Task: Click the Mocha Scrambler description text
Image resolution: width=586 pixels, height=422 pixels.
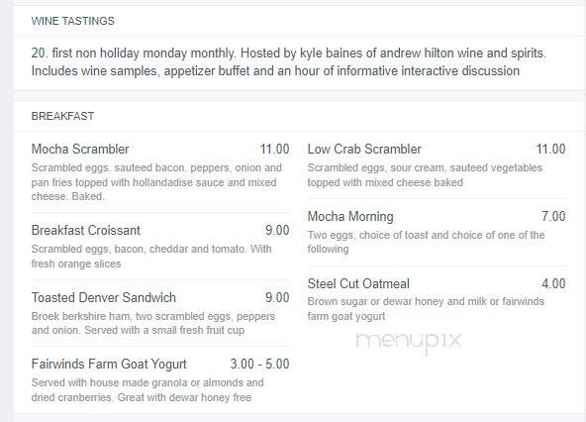Action: (x=156, y=182)
